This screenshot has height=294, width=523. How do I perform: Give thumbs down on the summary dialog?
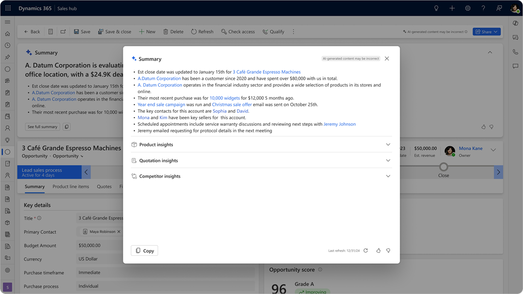pos(388,251)
